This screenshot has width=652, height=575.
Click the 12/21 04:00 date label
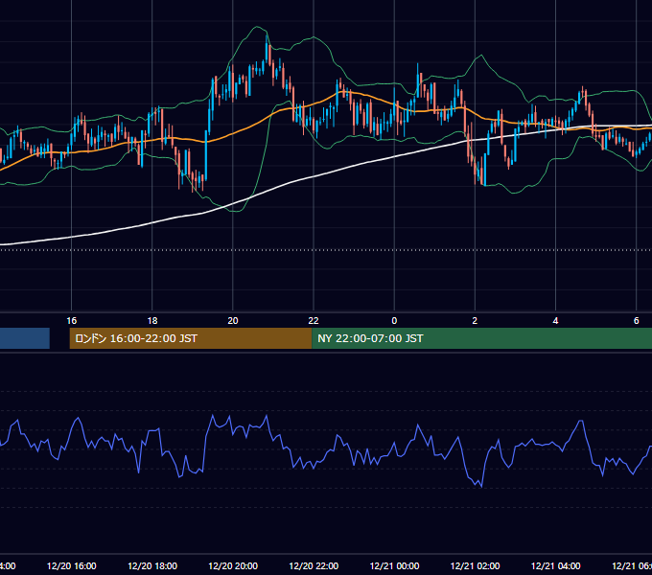tap(555, 565)
